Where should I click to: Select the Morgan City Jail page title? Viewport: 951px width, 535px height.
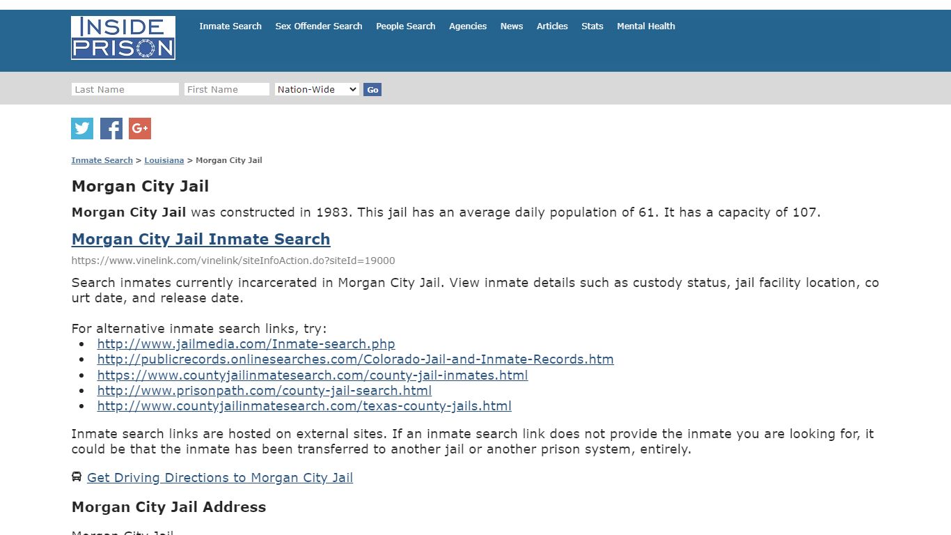click(140, 186)
